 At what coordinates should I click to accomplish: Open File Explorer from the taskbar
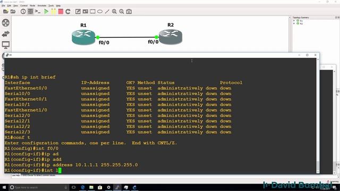tap(91, 187)
